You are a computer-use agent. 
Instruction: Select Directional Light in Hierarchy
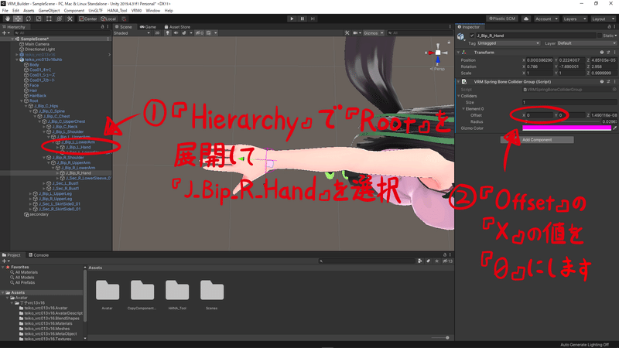coord(40,49)
